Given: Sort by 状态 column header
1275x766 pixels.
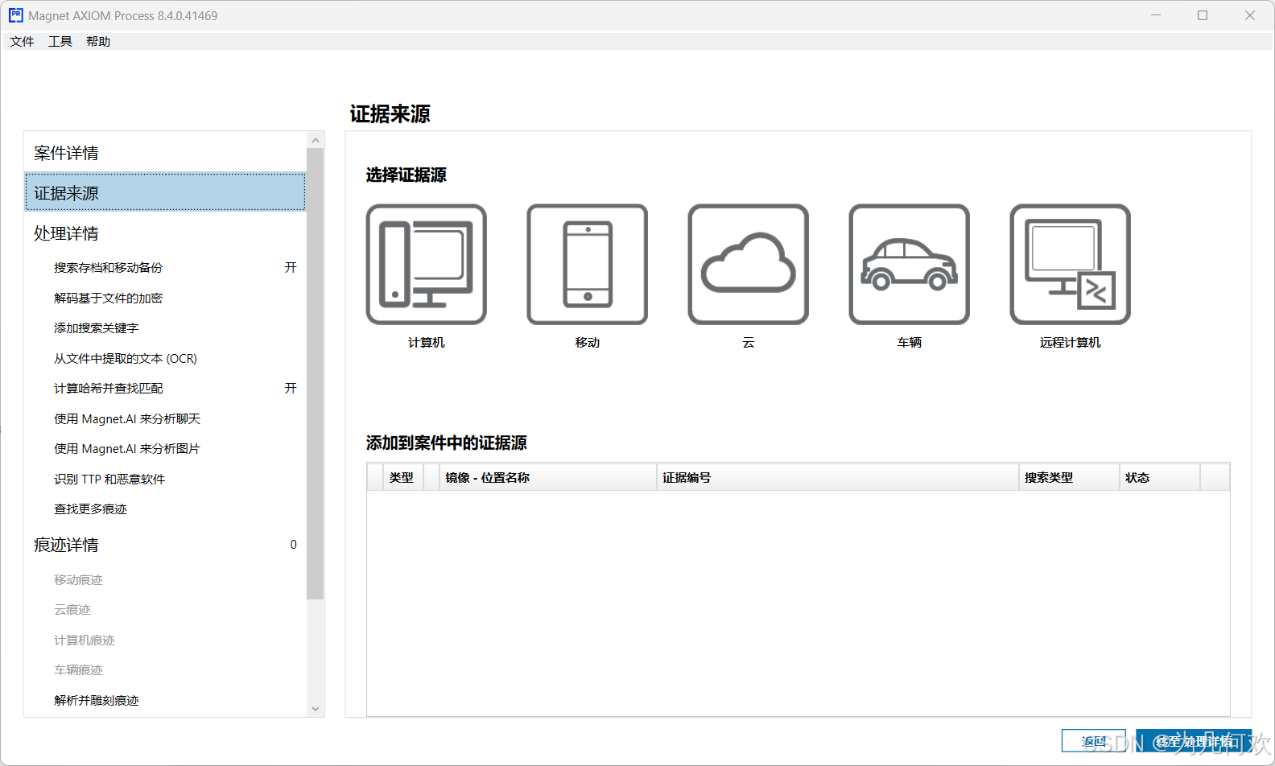Looking at the screenshot, I should (1159, 477).
